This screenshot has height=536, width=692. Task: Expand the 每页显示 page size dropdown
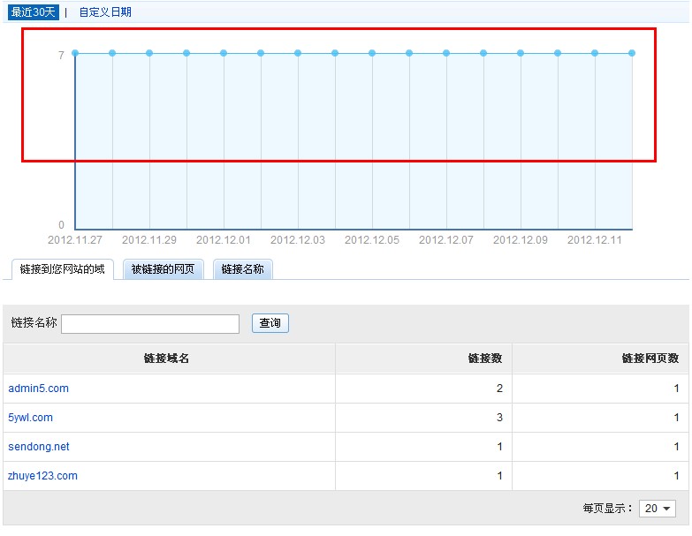click(x=657, y=509)
